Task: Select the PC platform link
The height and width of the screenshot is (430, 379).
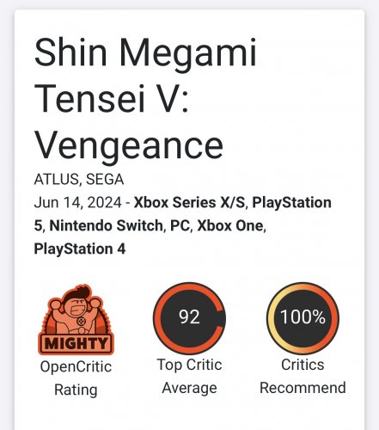Action: coord(180,225)
